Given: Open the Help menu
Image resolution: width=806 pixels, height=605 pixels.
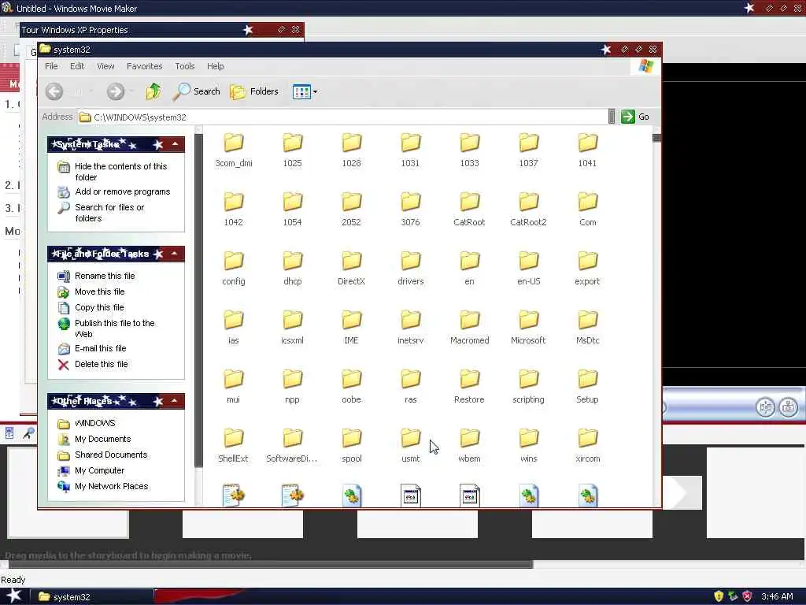Looking at the screenshot, I should pos(216,66).
